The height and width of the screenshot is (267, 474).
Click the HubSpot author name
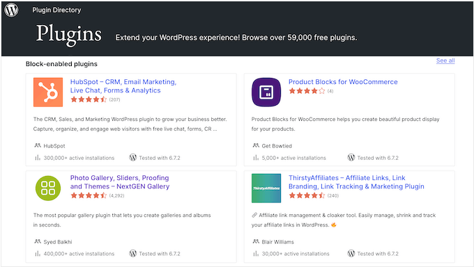[x=54, y=146]
